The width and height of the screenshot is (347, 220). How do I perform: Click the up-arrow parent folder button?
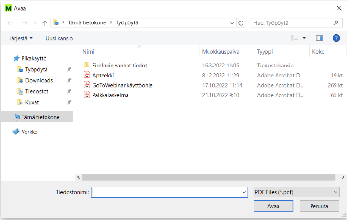(45, 23)
